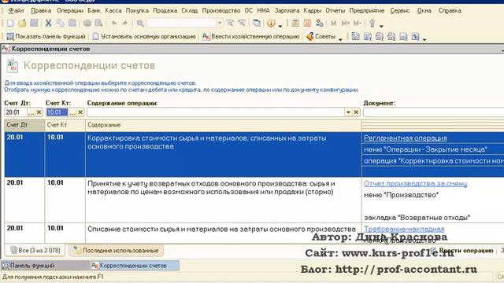Click in the Документ input field
The height and width of the screenshot is (283, 504).
[434, 112]
